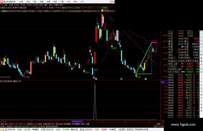Viewport: 203px width, 131px height.
Task: Select the MACD indicator tab
Action: click(x=12, y=124)
